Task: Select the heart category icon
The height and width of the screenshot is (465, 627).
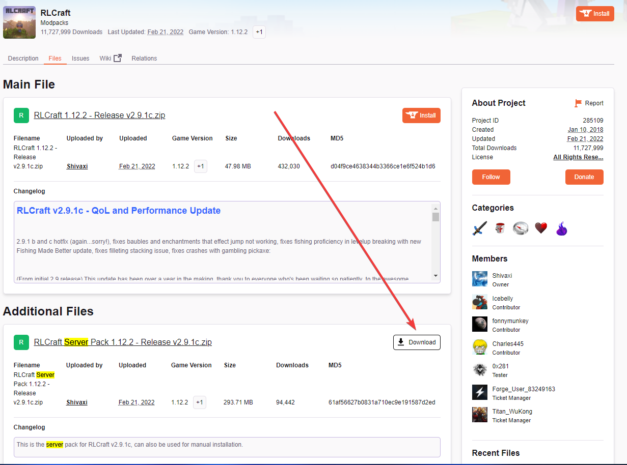Action: click(x=541, y=228)
